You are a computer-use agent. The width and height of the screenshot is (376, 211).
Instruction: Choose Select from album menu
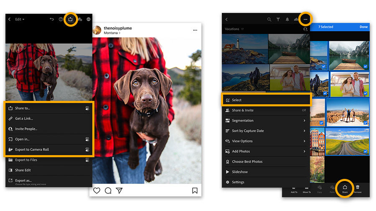point(267,100)
